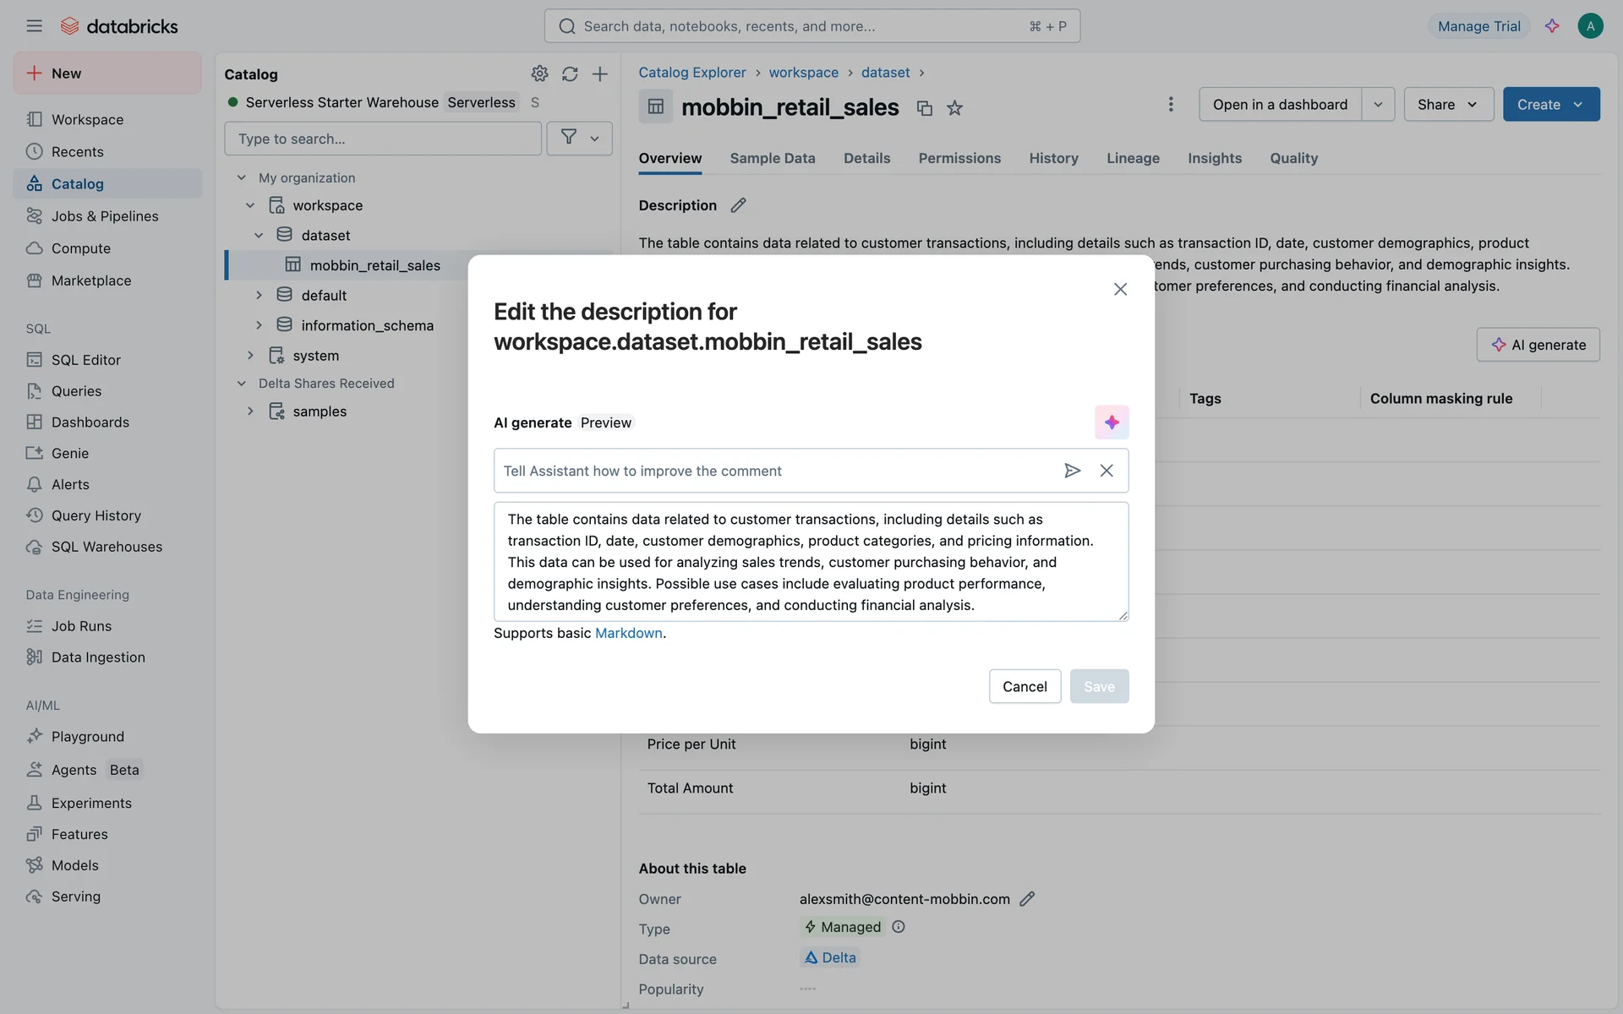The image size is (1623, 1014).
Task: Star the mobbin_retail_sales table as favorite
Action: click(954, 108)
